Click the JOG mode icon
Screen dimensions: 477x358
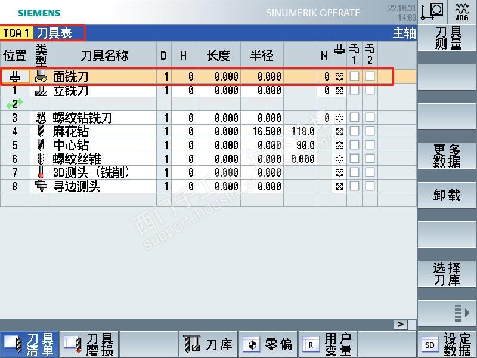click(461, 11)
